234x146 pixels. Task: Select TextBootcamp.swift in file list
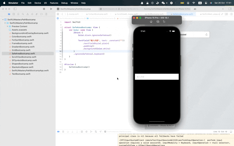(x=21, y=74)
